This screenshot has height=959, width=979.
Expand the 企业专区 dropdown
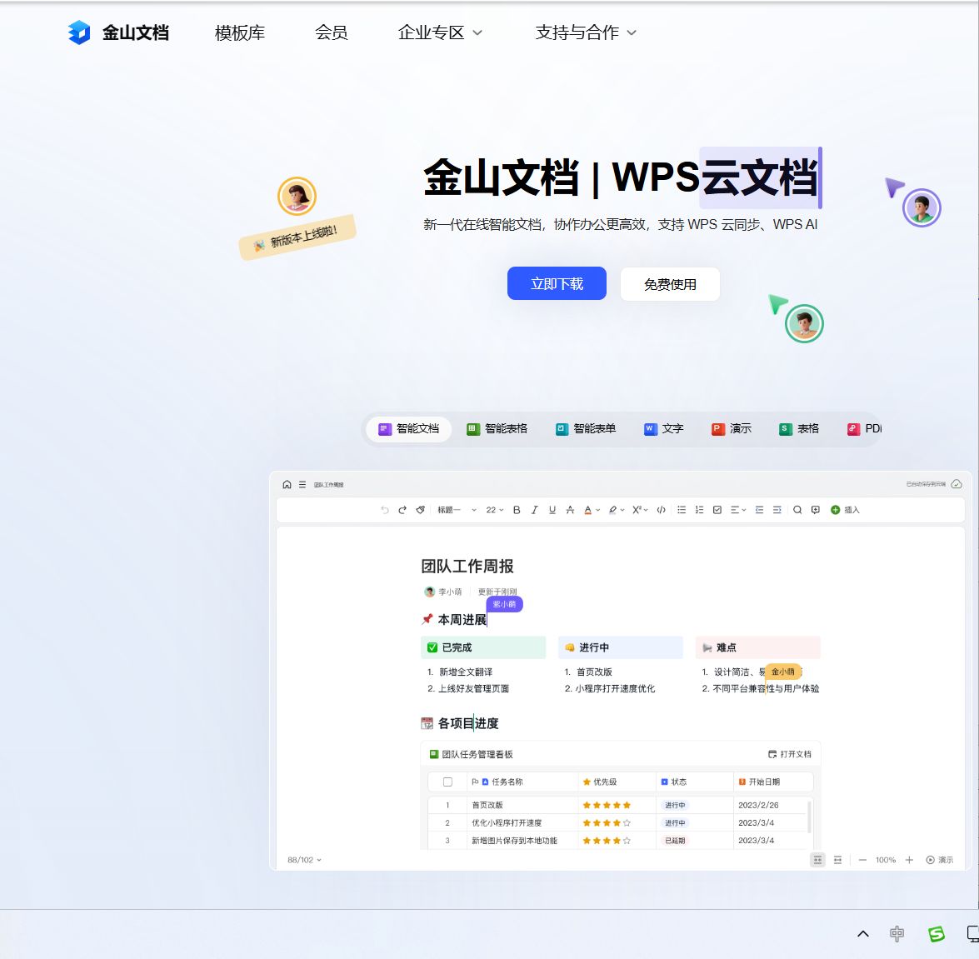point(440,32)
